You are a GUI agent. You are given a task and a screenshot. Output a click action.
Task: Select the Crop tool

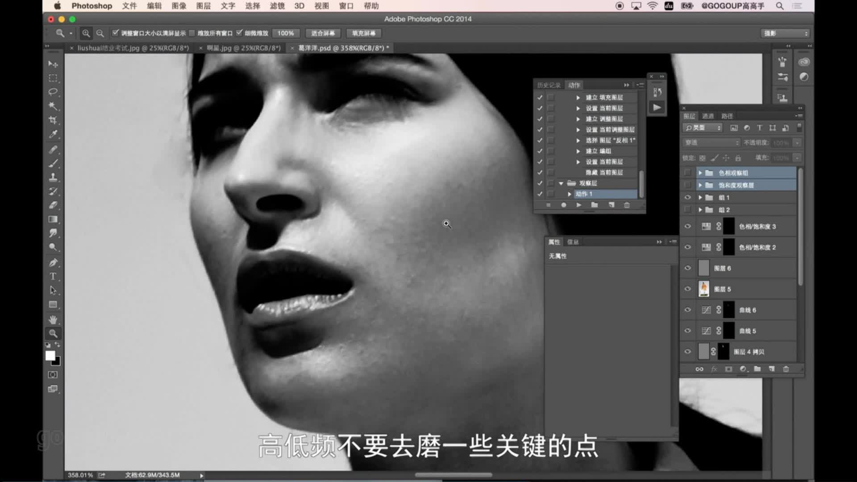(x=53, y=120)
